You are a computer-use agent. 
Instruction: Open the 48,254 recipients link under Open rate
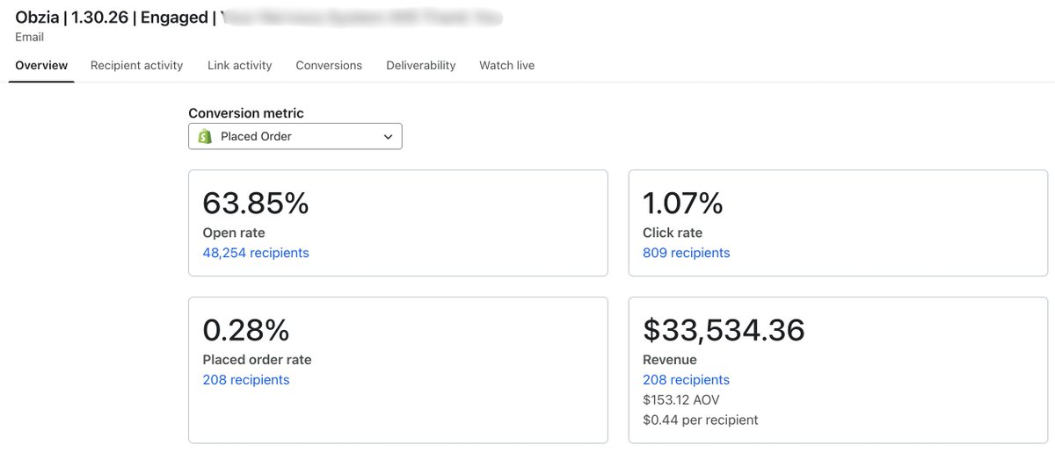(x=256, y=253)
